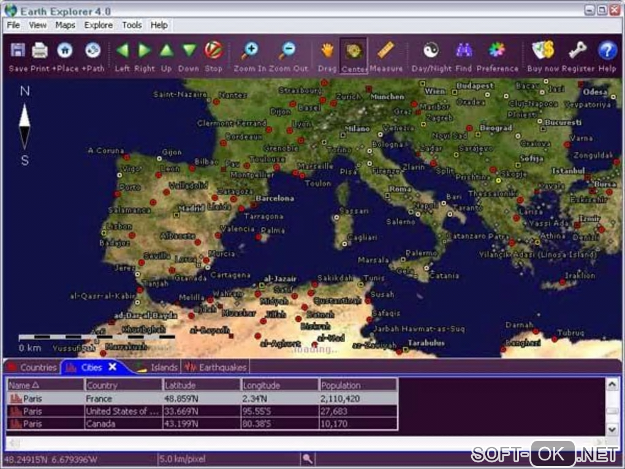Select the Paris, United States row

pyautogui.click(x=202, y=411)
